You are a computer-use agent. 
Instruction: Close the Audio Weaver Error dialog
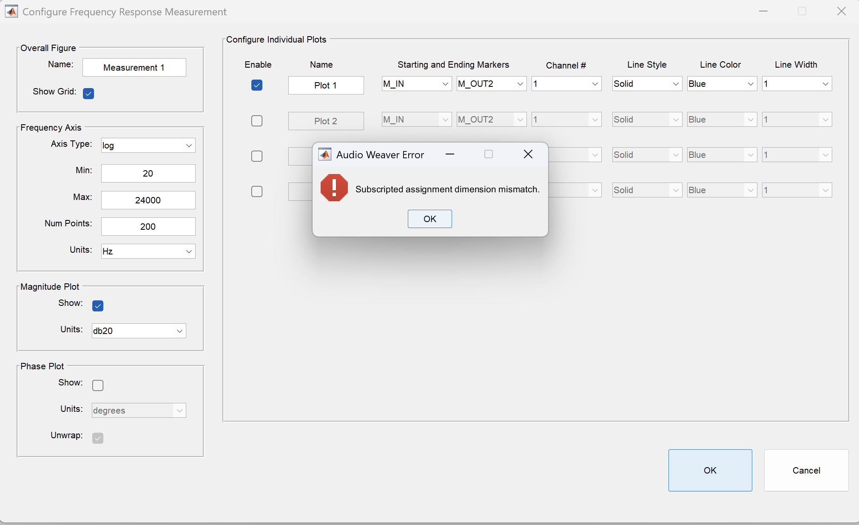[528, 154]
